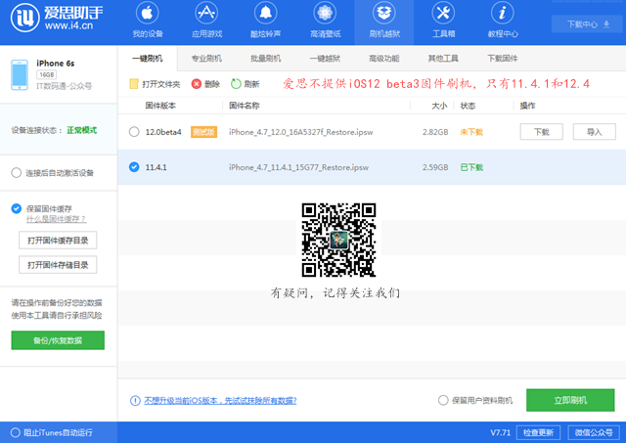Open the 刷机越狱 flash and jailbreak section
The image size is (626, 443).
384,21
